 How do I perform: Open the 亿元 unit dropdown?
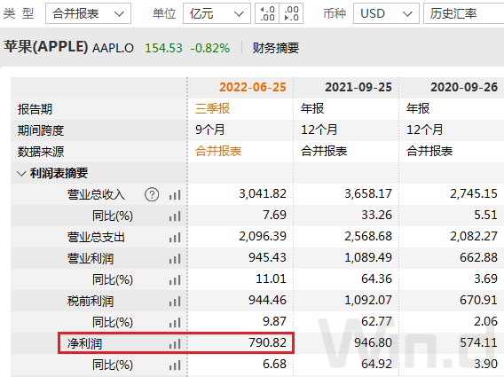[x=217, y=13]
